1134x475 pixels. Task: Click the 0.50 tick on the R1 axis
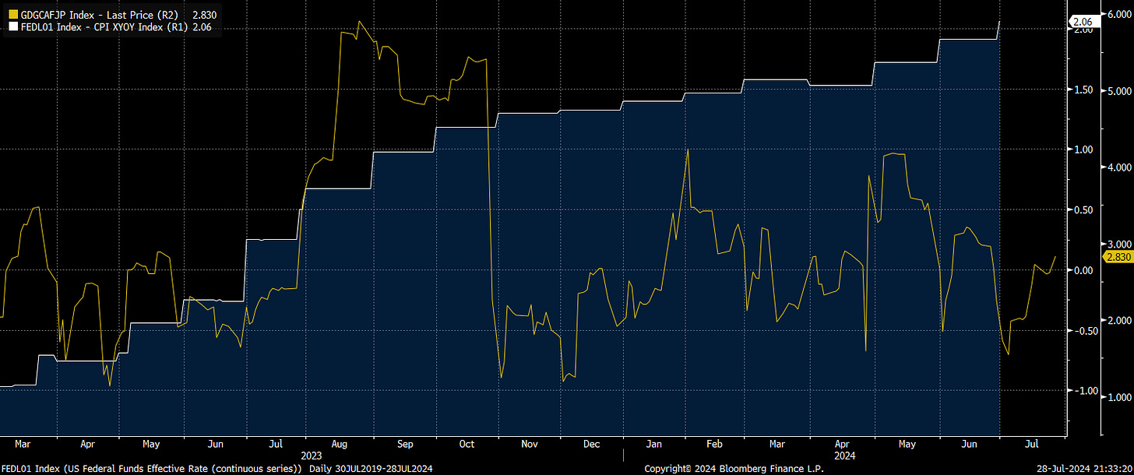tap(1083, 210)
